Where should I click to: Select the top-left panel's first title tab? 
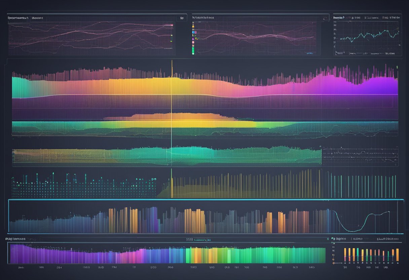(x=18, y=18)
